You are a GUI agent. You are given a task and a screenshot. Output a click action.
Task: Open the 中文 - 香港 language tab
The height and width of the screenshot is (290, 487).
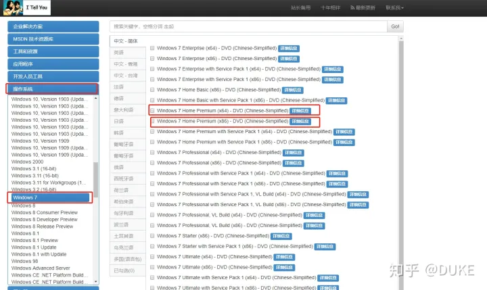[128, 64]
